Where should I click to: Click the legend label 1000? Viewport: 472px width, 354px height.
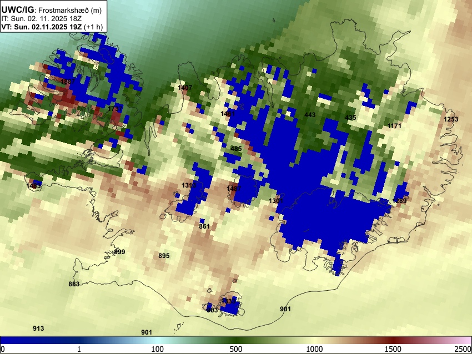tap(314, 349)
